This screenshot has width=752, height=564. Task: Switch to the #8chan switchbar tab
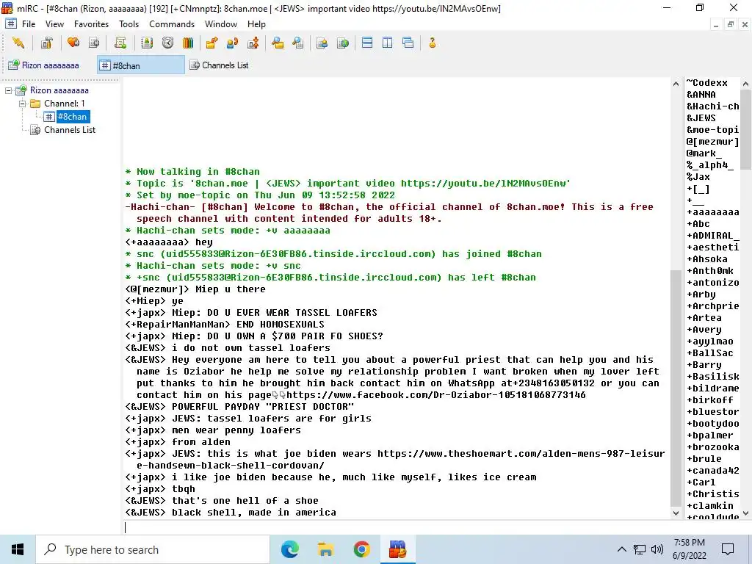[141, 65]
